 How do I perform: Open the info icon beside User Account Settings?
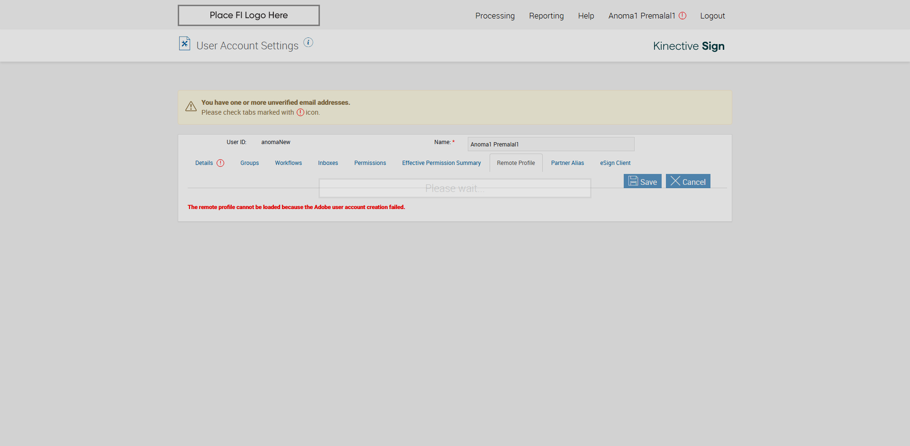pyautogui.click(x=308, y=42)
